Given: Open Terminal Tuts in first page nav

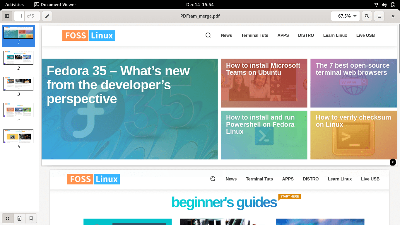Looking at the screenshot, I should pyautogui.click(x=254, y=35).
